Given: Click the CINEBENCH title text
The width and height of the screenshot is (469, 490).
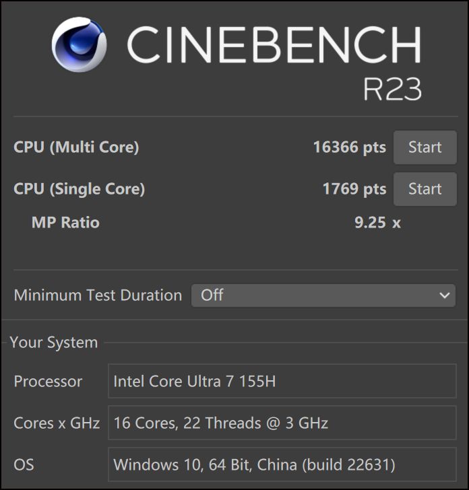Looking at the screenshot, I should (274, 44).
